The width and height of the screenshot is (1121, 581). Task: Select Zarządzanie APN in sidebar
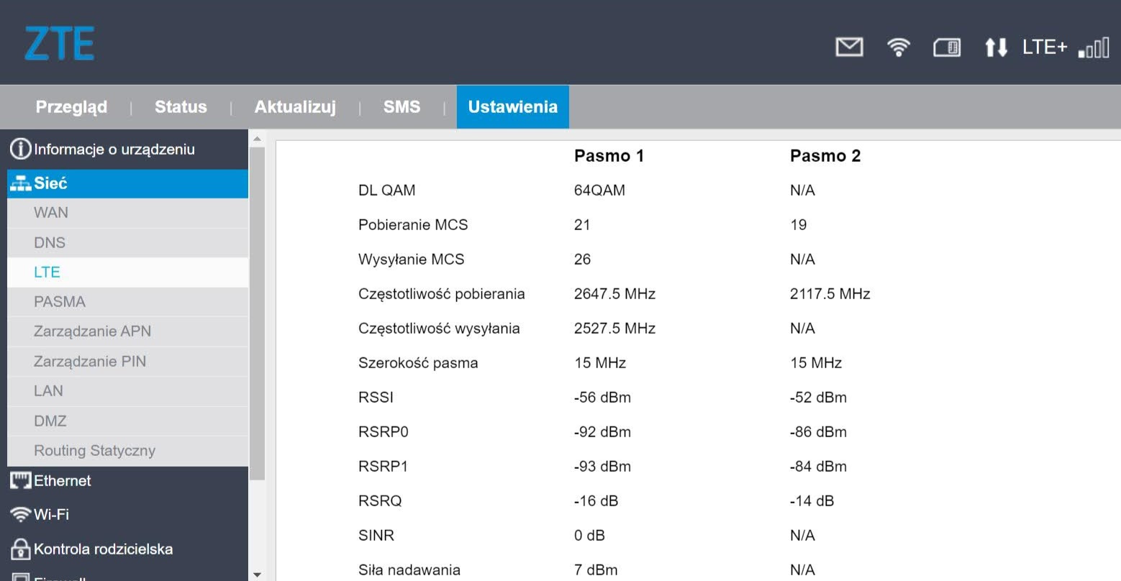(x=92, y=331)
